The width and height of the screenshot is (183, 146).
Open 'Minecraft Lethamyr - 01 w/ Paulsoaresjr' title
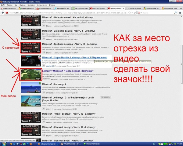(68, 99)
